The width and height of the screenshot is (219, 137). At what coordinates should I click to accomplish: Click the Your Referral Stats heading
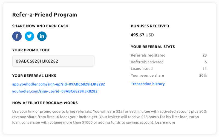[x=153, y=47]
